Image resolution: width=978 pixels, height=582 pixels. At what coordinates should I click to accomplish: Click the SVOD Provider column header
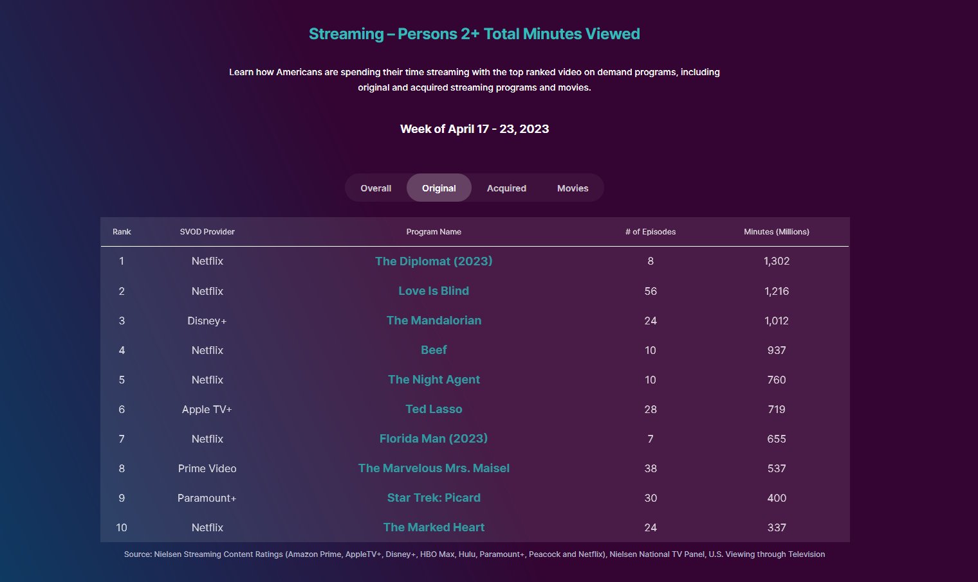tap(207, 232)
